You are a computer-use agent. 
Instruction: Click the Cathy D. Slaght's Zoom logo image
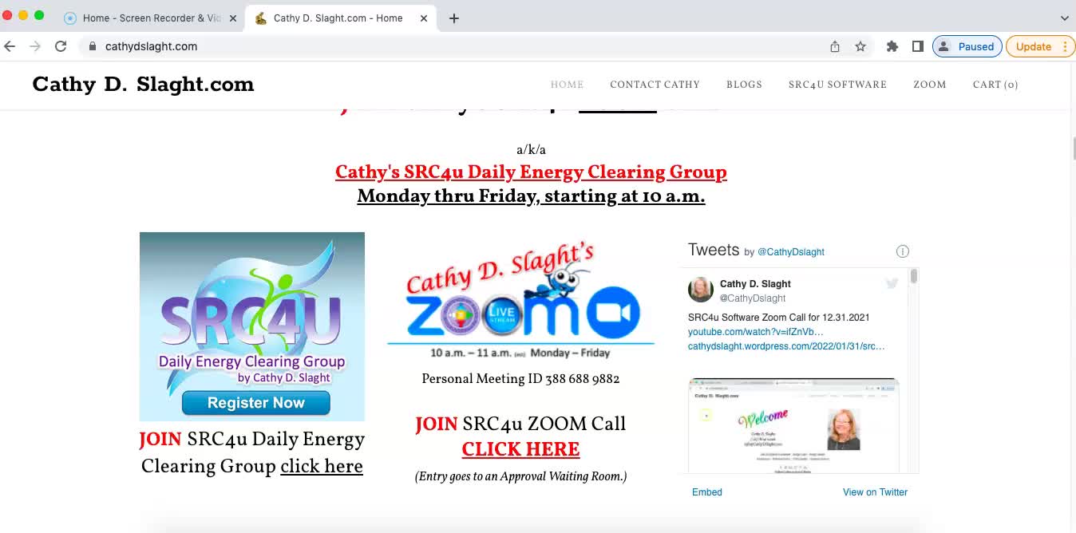click(520, 299)
